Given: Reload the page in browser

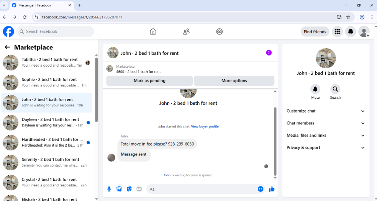Looking at the screenshot, I should [25, 17].
